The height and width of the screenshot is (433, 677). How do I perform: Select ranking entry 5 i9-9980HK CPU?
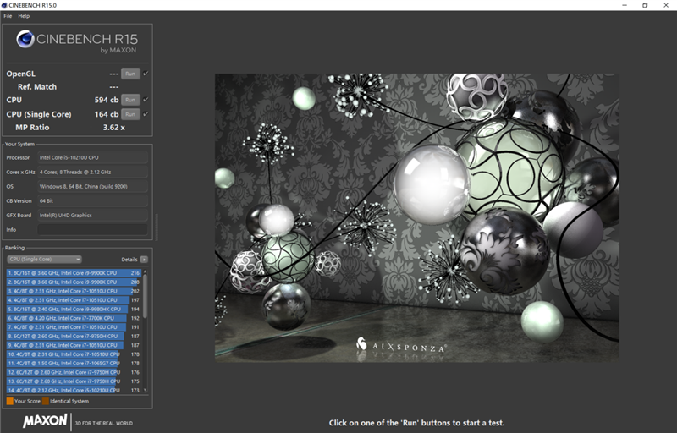[74, 310]
